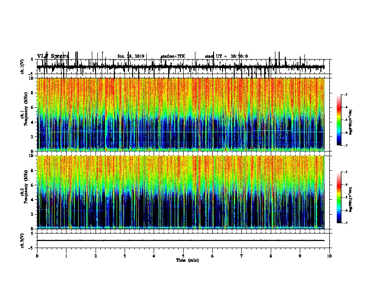This screenshot has height=287, width=371.
Task: Click time axis tick label 2
Action: tap(96, 256)
